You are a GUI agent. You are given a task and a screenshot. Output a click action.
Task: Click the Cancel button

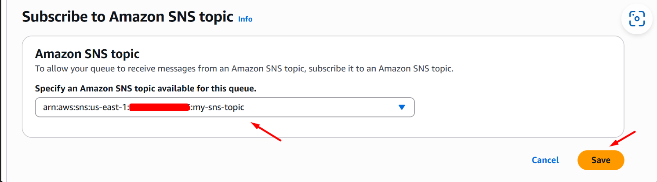tap(545, 160)
